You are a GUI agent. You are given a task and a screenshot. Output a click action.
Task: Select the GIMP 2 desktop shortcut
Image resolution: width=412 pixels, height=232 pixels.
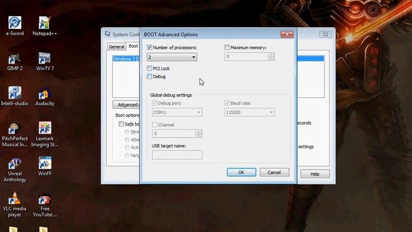pyautogui.click(x=15, y=61)
